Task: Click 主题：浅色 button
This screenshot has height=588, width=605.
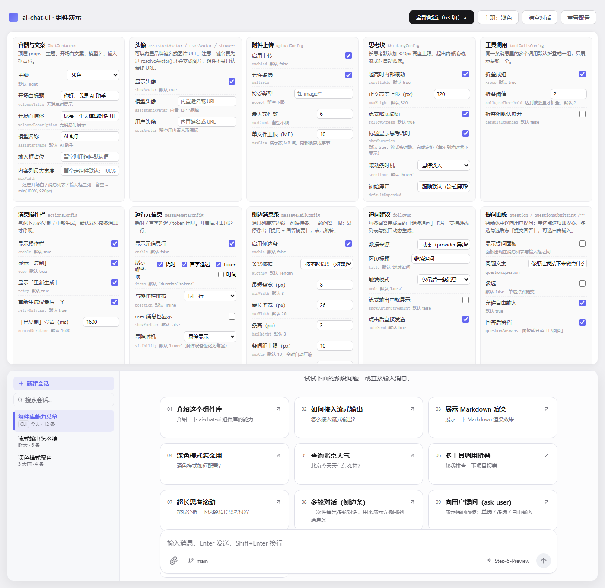Action: (x=498, y=17)
